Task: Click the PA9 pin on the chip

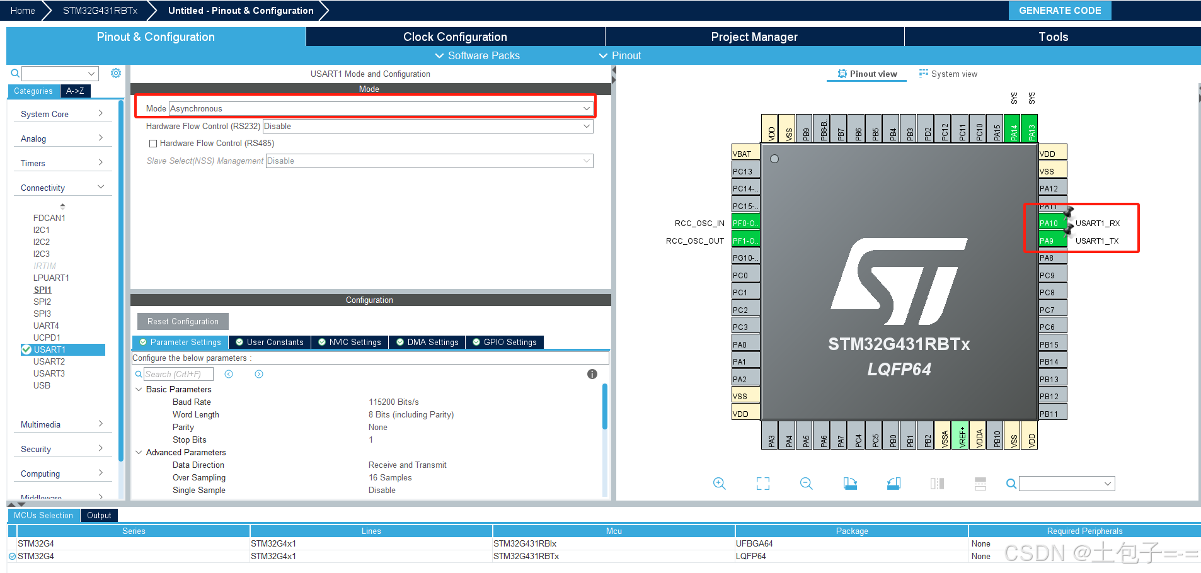Action: pyautogui.click(x=1052, y=241)
